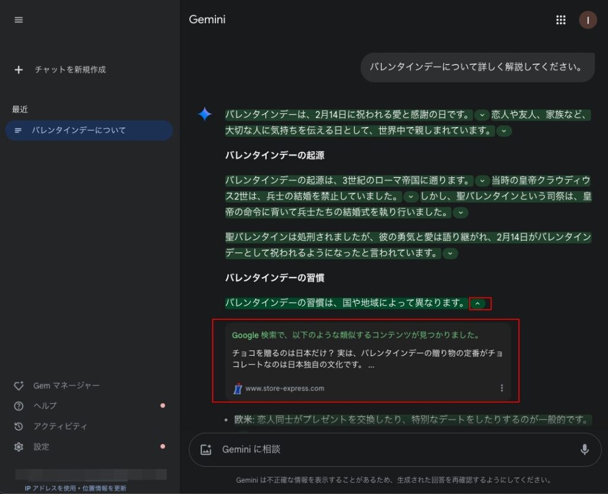Viewport: 608px width, 494px height.
Task: Open Gem マネージャー
Action: (x=66, y=386)
